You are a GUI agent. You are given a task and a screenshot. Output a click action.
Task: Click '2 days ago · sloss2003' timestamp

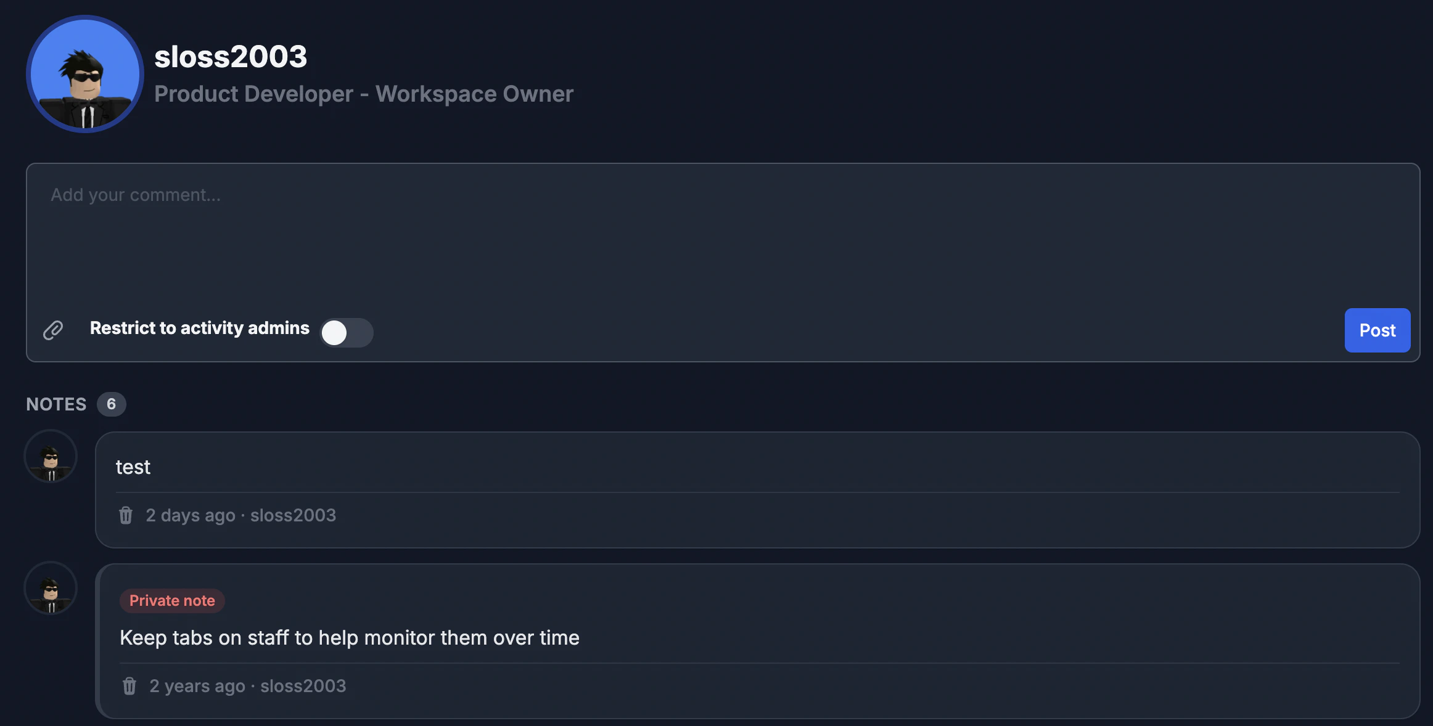click(x=240, y=515)
